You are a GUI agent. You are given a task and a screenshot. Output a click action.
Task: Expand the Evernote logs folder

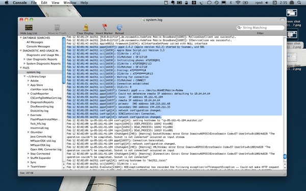[x=28, y=115]
